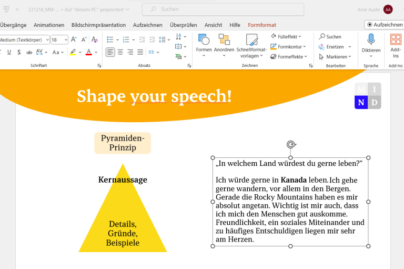Image resolution: width=404 pixels, height=269 pixels.
Task: Convert text to SmartArt
Action: click(181, 56)
